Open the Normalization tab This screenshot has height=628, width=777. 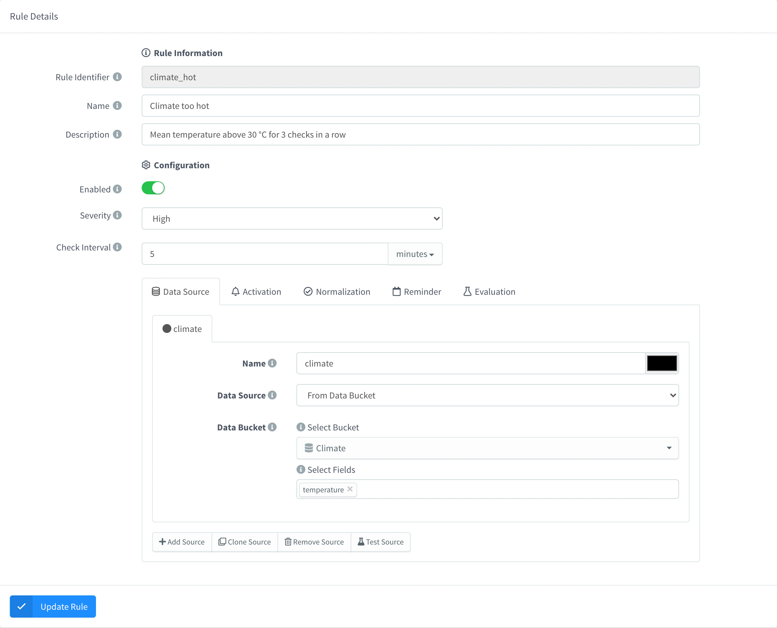point(337,292)
